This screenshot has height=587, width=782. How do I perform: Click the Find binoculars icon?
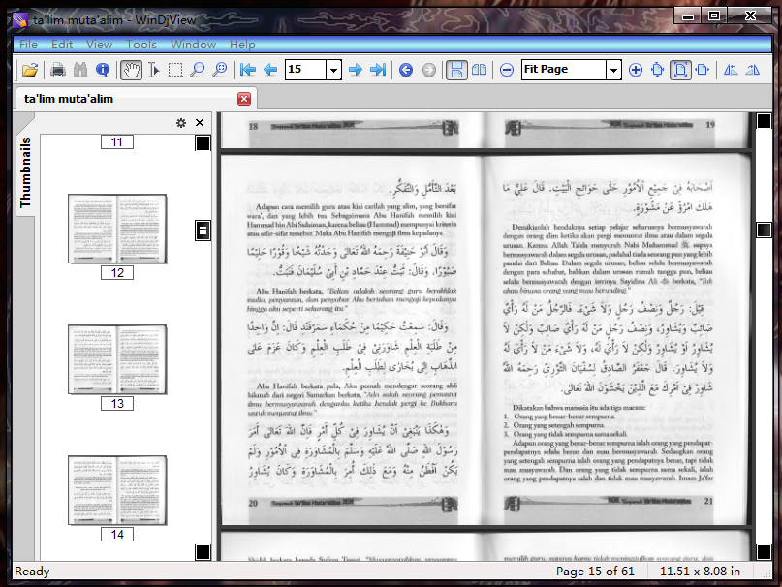point(80,70)
